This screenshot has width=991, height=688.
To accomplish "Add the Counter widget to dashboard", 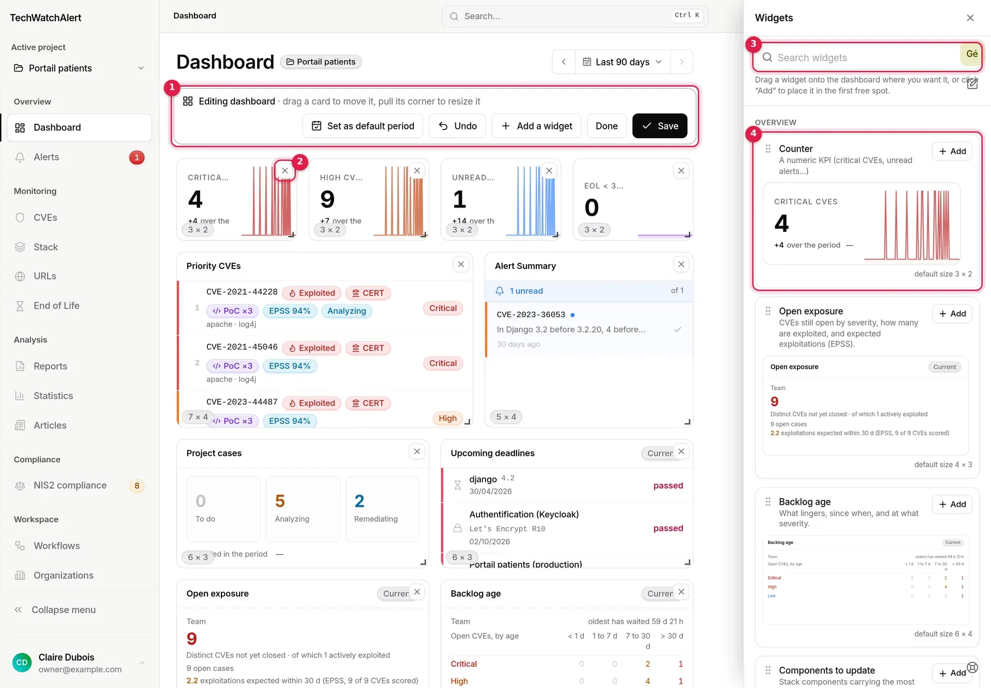I will (952, 151).
